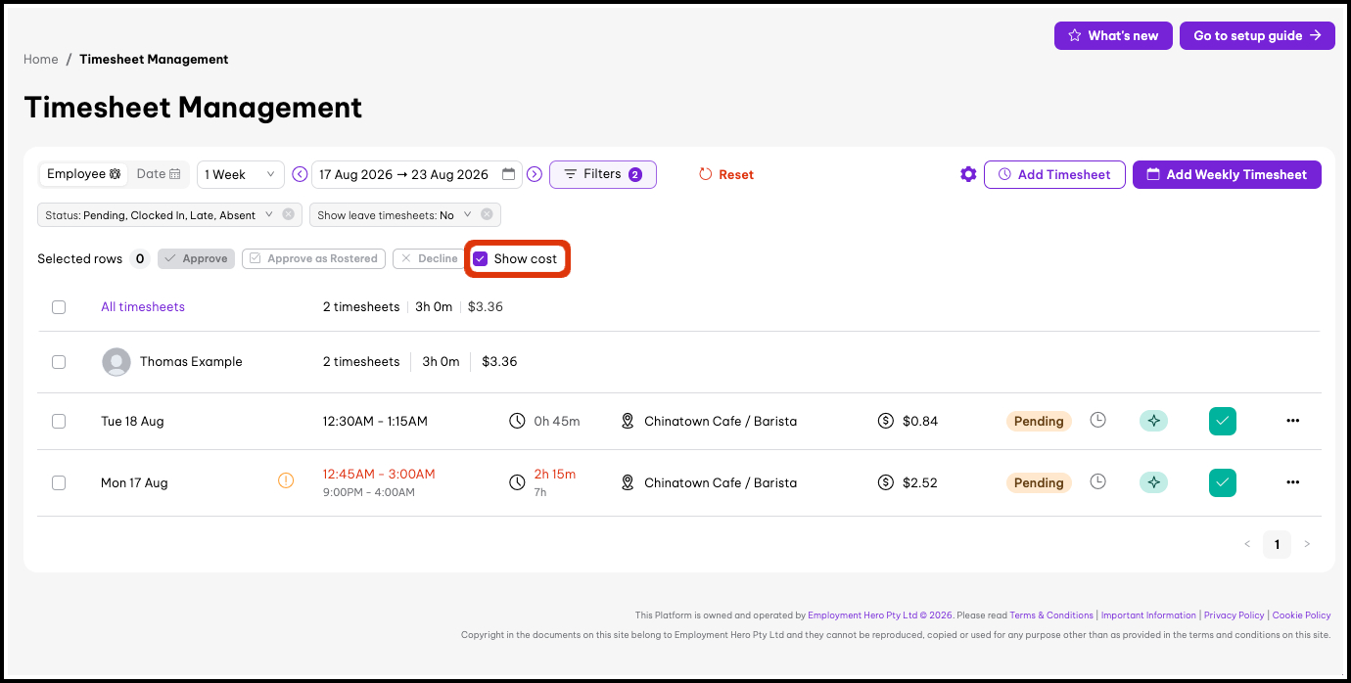Click warning icon on Mon 17 Aug row
Image resolution: width=1351 pixels, height=683 pixels.
286,480
